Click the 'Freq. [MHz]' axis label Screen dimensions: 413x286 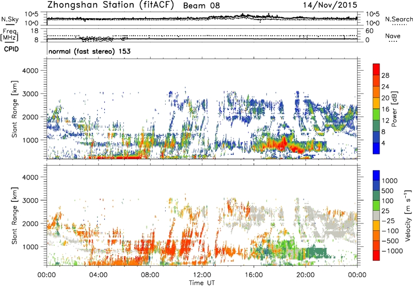click(9, 35)
